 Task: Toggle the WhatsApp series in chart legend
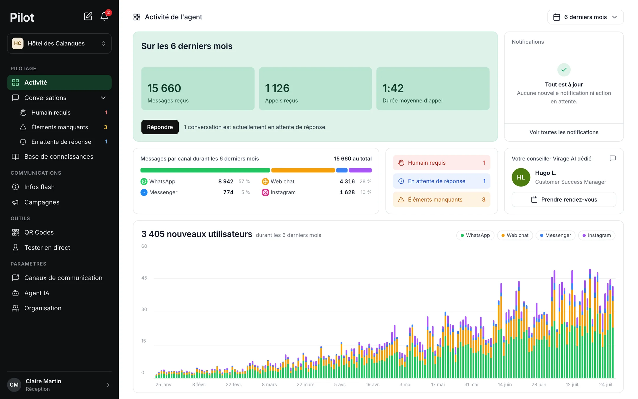tap(475, 235)
